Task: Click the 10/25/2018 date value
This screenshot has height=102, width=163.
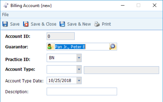Action: [x=60, y=81]
